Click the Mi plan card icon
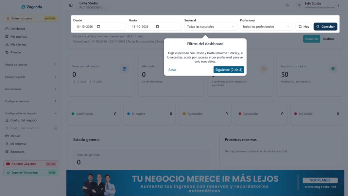The width and height of the screenshot is (348, 196). point(7,136)
